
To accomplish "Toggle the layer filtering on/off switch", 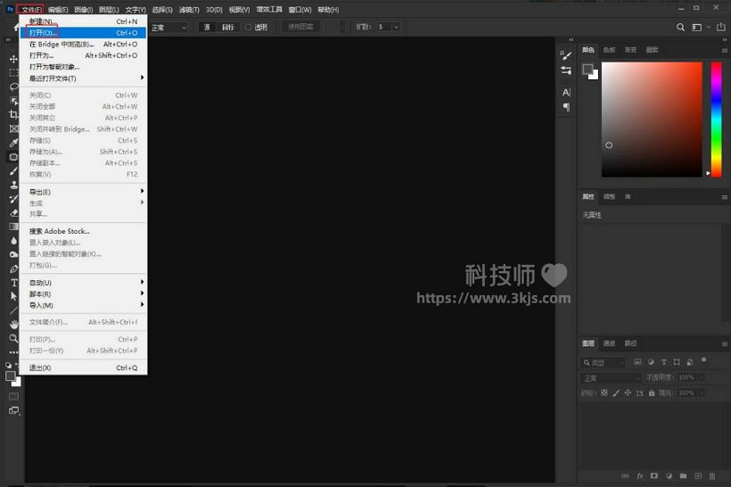I will pyautogui.click(x=703, y=359).
